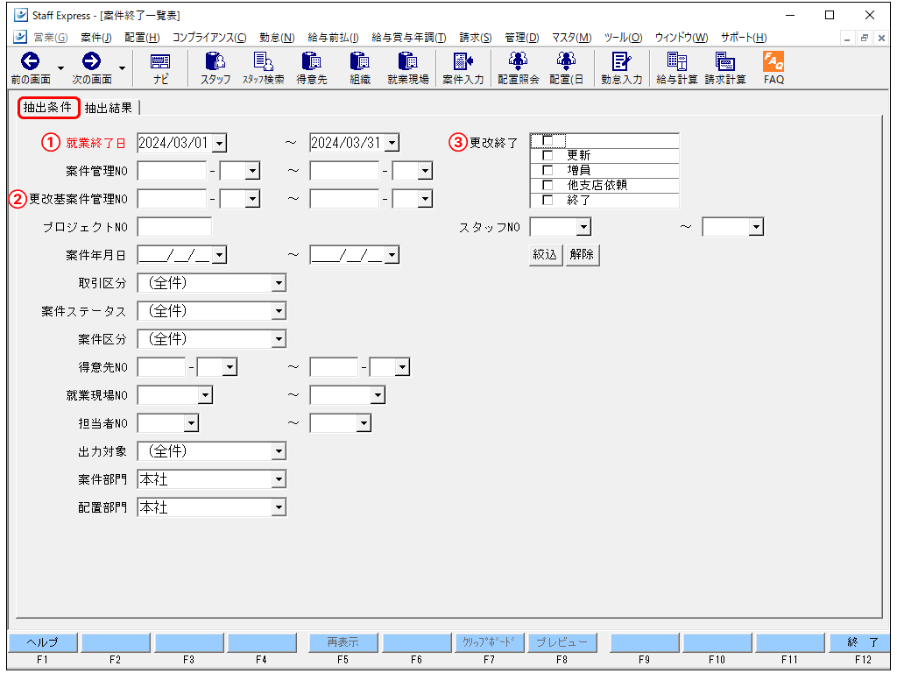This screenshot has width=897, height=673.
Task: Open 案件年月日 start date picker
Action: point(220,255)
